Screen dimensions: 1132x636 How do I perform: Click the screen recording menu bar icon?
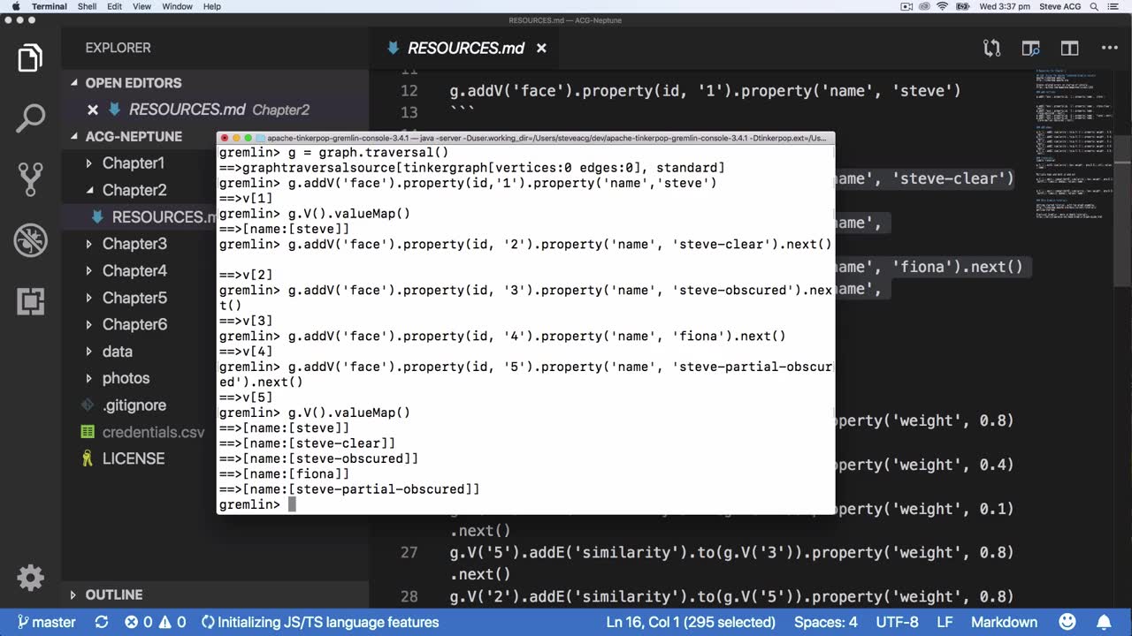(906, 6)
